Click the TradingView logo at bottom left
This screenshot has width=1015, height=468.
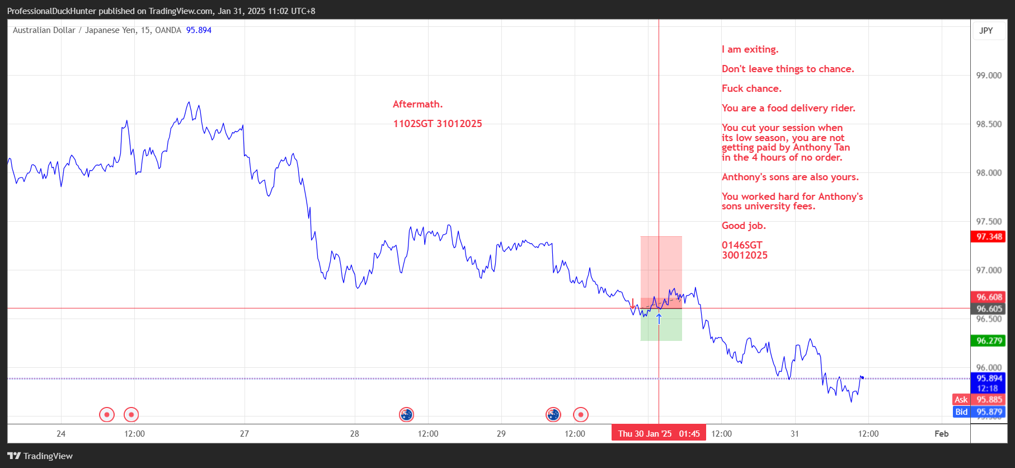point(40,456)
